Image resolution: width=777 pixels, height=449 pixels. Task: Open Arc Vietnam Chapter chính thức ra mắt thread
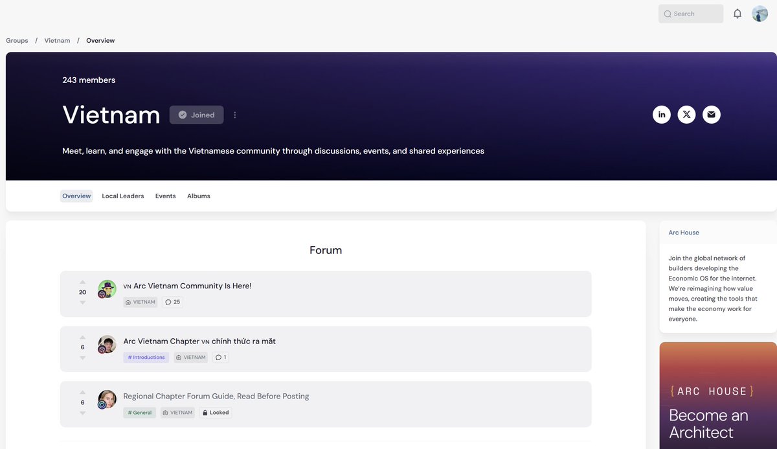(199, 341)
